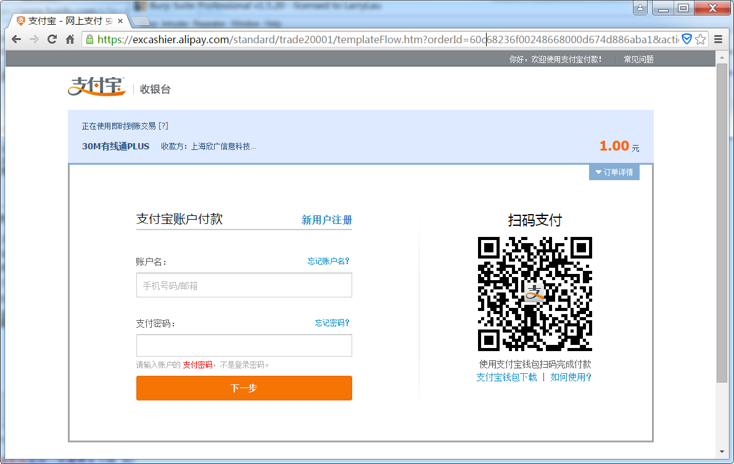Screen dimensions: 734x464
Task: Click the blue shield icon in address bar
Action: [687, 39]
